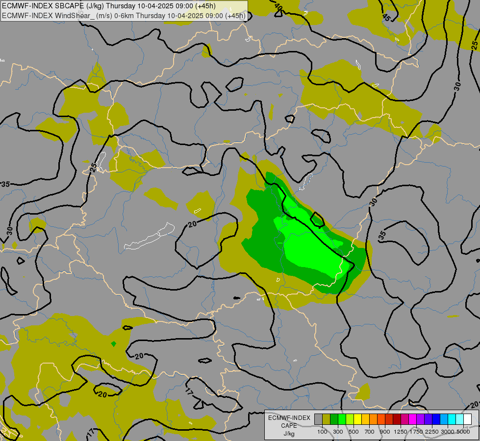Click the dark red legend swatch
Image resolution: width=480 pixels, height=441 pixels.
pos(397,419)
